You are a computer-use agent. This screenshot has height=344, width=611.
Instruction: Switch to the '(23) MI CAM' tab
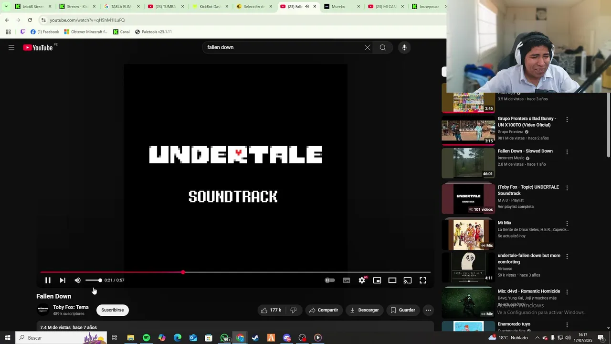(386, 7)
